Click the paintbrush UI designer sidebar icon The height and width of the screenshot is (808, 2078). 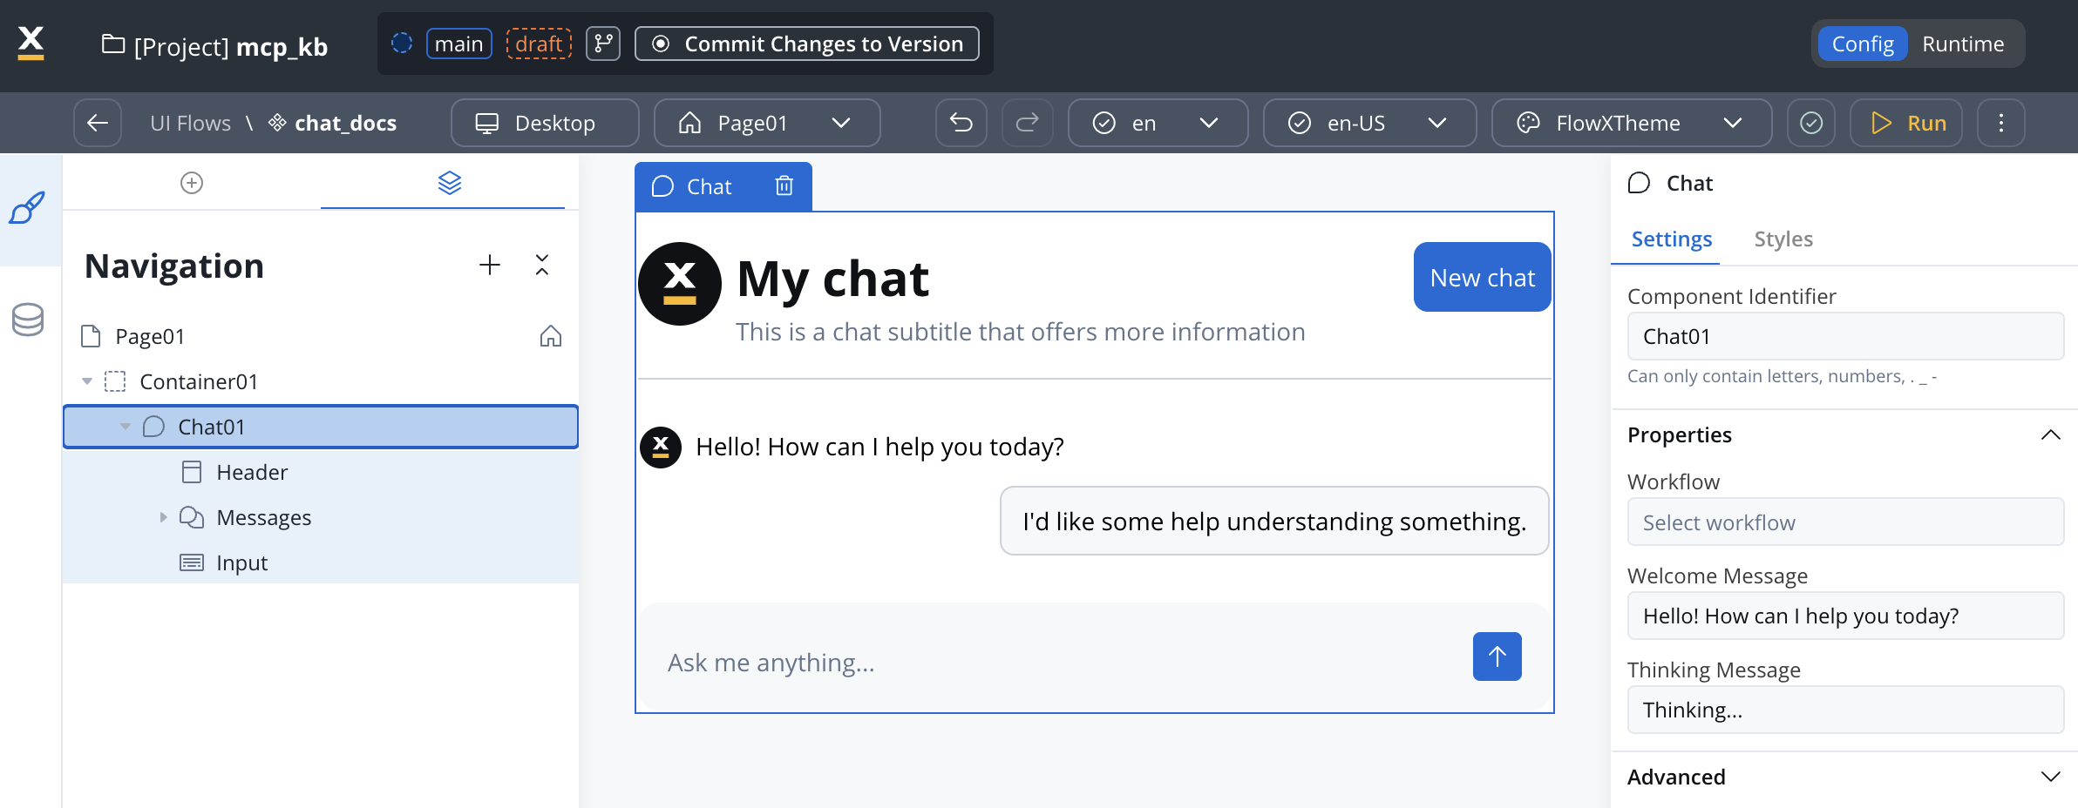pos(28,209)
